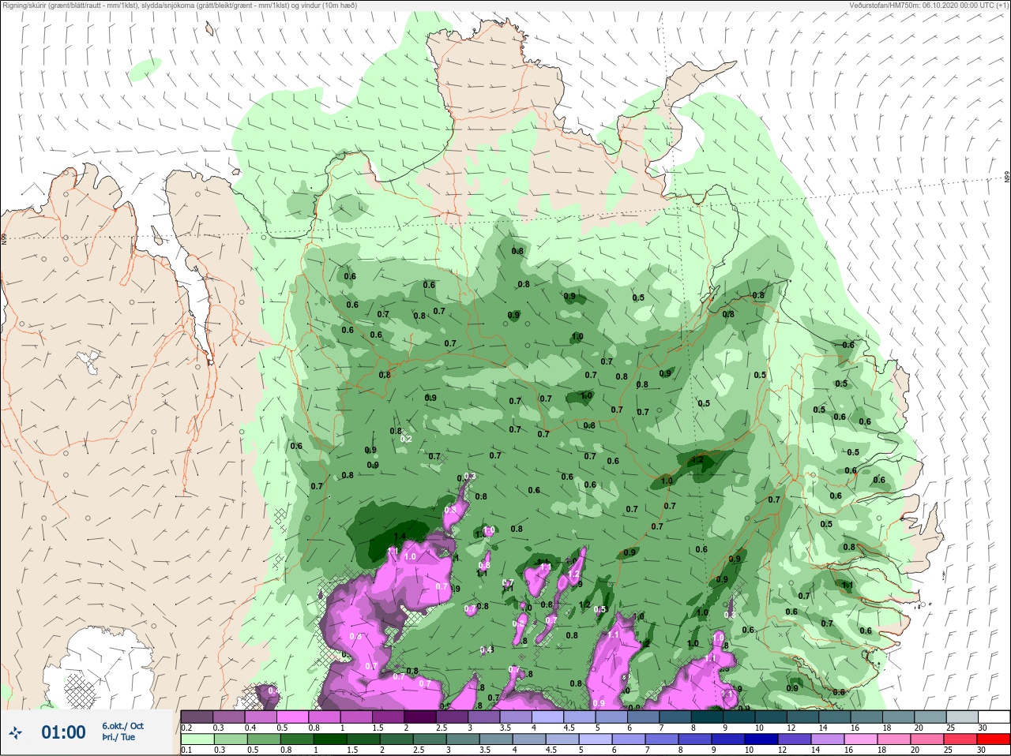Click the 1.4 precipitation value on the map
1011x756 pixels.
pyautogui.click(x=400, y=537)
